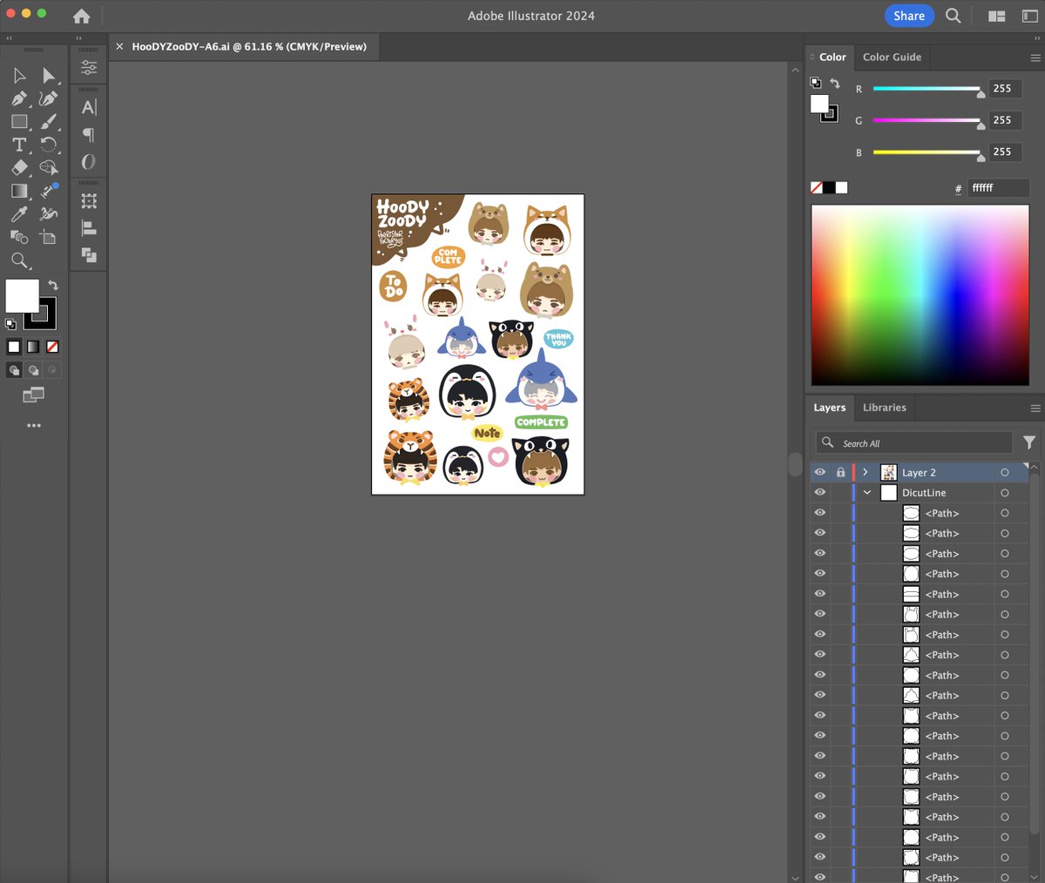This screenshot has width=1045, height=883.
Task: Open the Pathfinder panel icon
Action: point(89,255)
